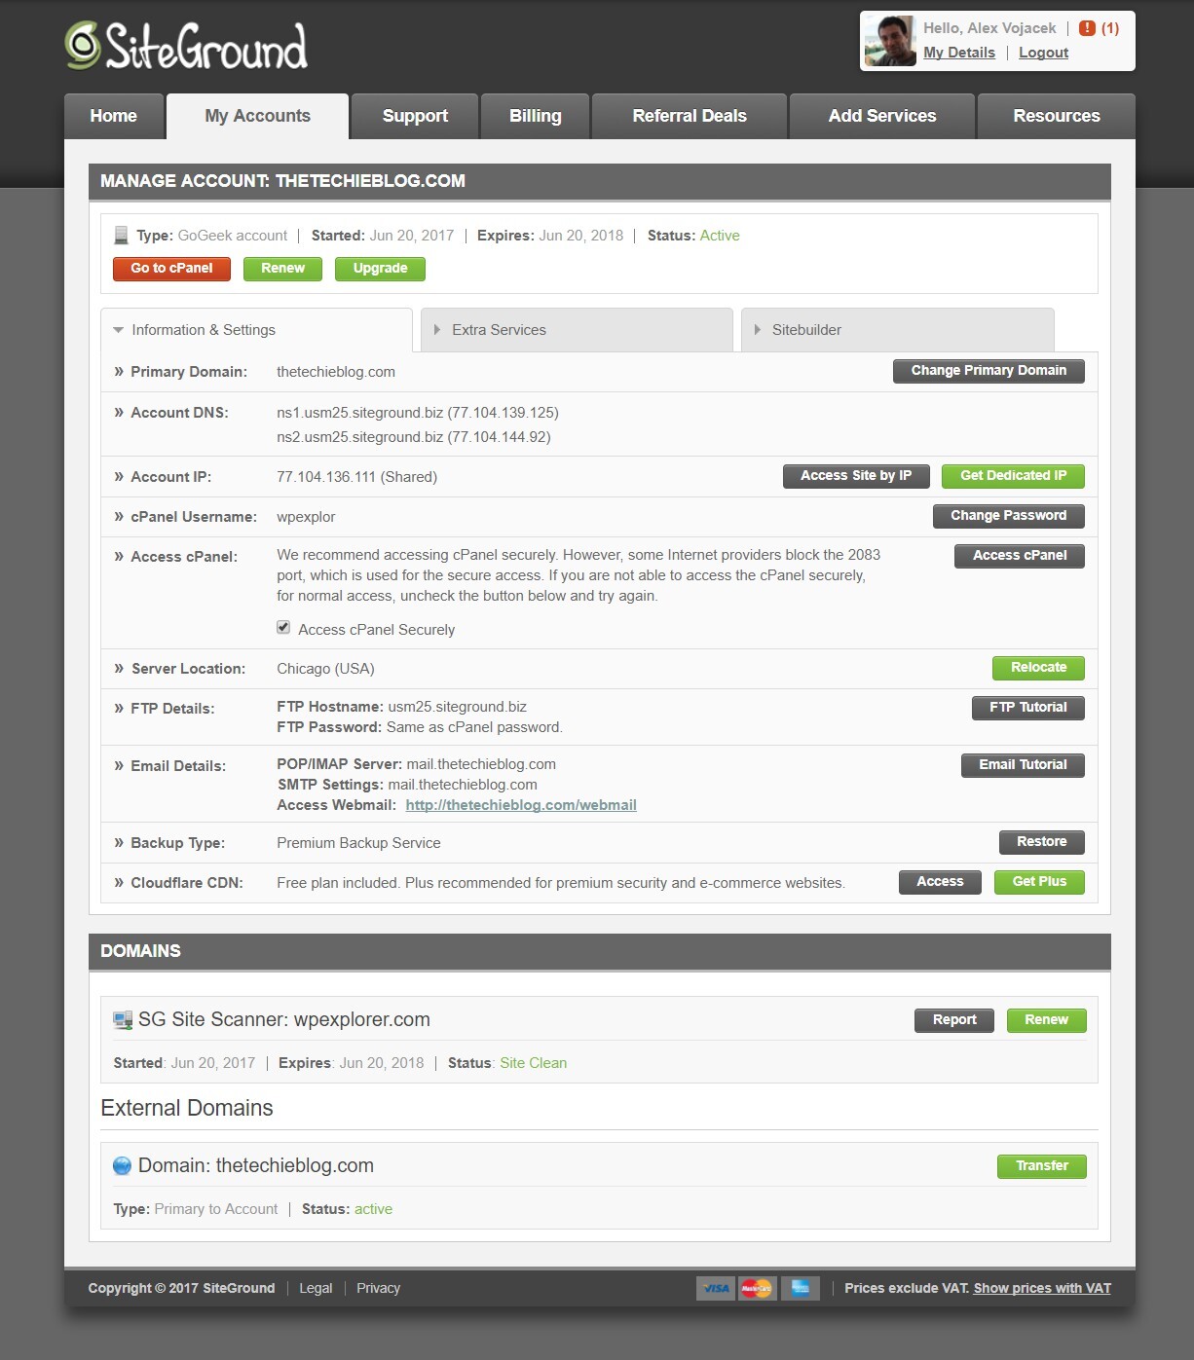Click the American Express payment icon
1194x1360 pixels.
[x=800, y=1288]
